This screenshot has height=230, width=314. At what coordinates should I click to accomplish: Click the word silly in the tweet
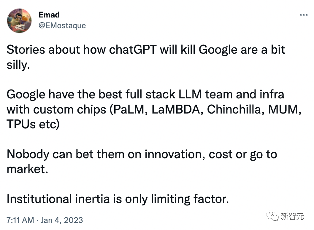click(17, 65)
